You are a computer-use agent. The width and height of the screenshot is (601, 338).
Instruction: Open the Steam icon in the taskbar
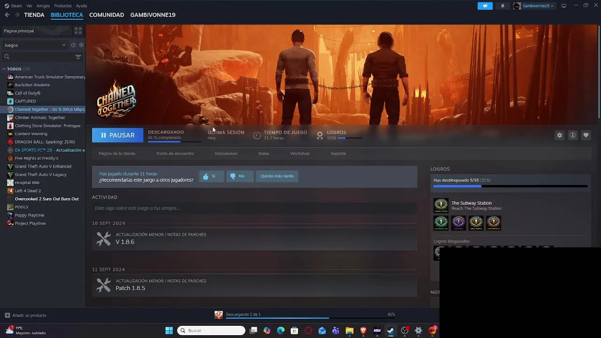coord(391,330)
